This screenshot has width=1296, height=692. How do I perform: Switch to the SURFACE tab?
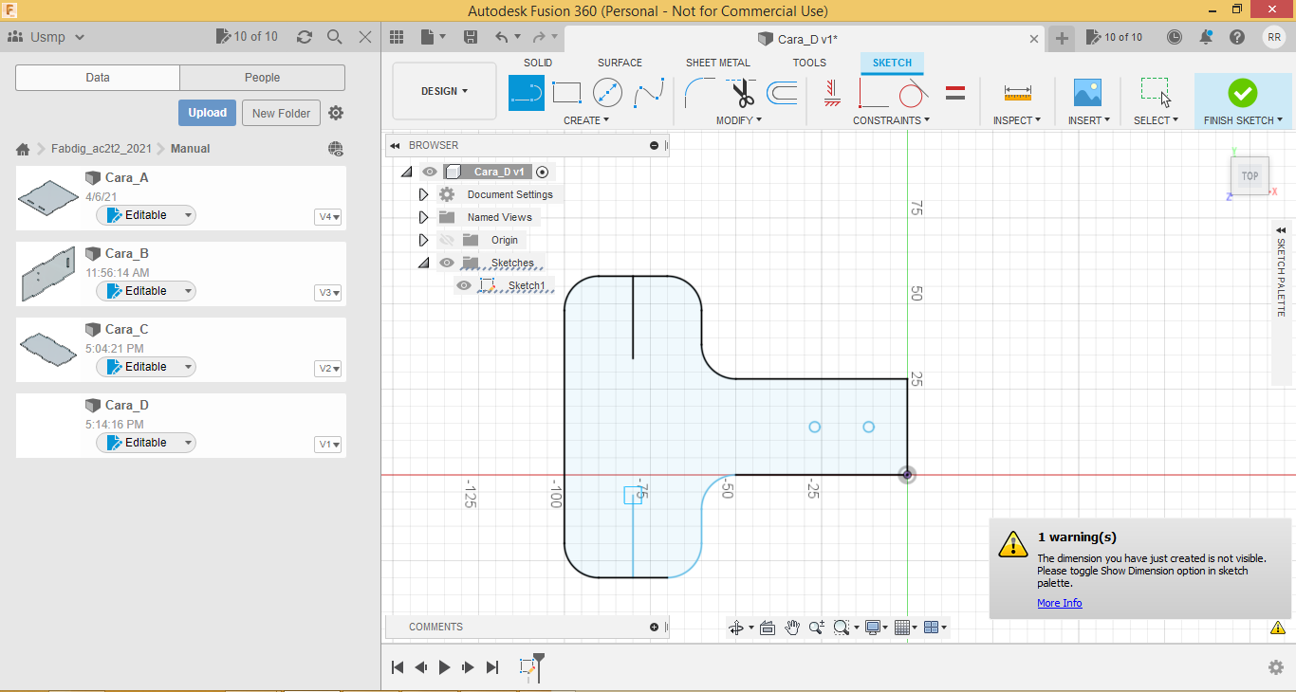point(620,63)
